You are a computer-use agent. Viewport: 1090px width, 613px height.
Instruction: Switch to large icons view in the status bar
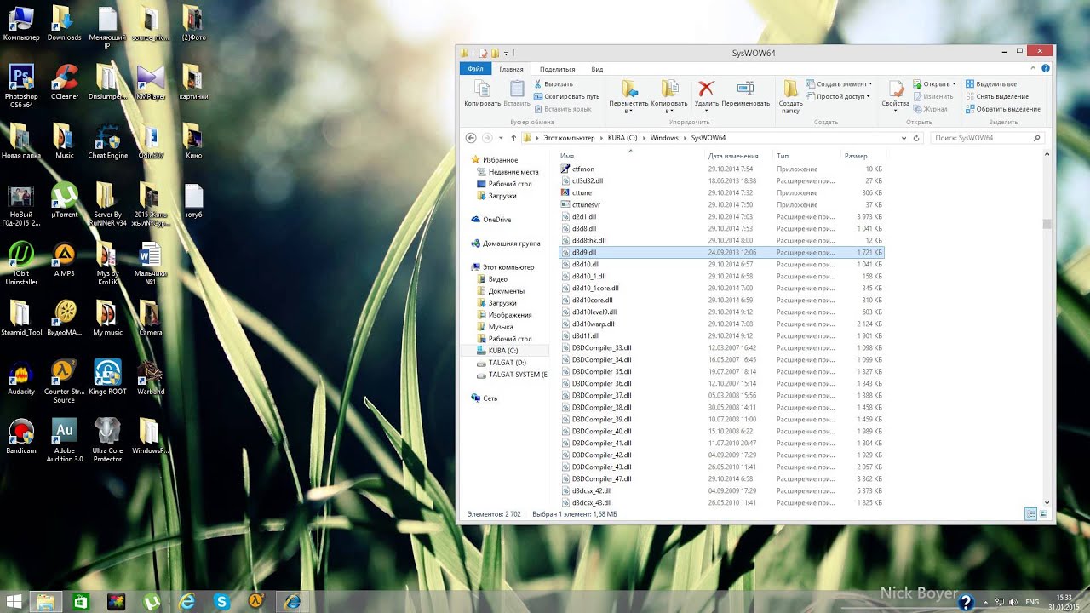pos(1044,514)
